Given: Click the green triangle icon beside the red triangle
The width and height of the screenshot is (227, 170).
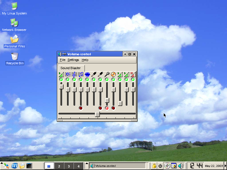Looking at the screenshot, I should tap(126, 75).
